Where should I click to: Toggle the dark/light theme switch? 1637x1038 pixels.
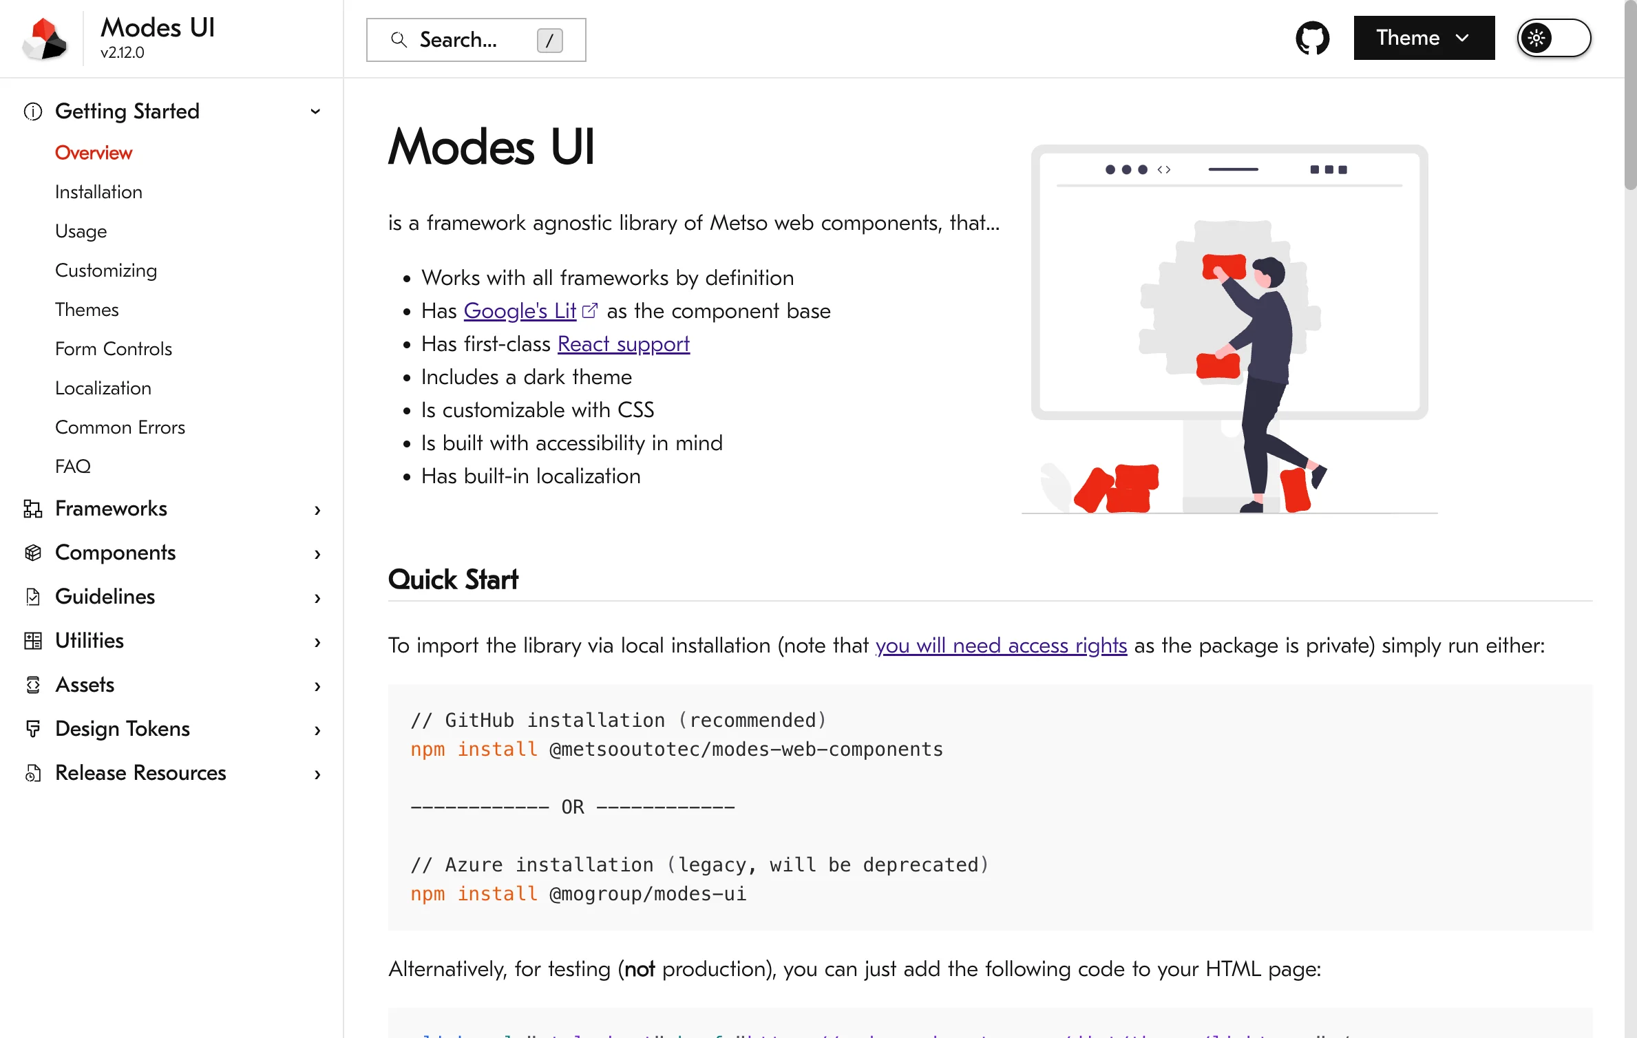tap(1552, 38)
